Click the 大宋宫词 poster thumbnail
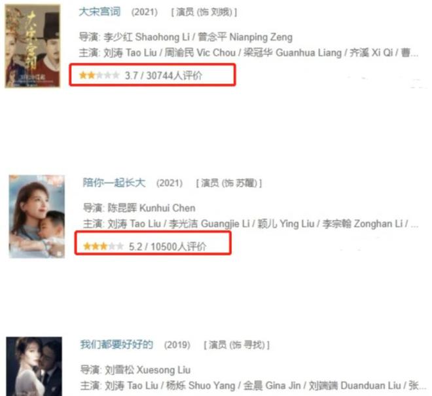Viewport: 432px width, 396px height. (33, 46)
